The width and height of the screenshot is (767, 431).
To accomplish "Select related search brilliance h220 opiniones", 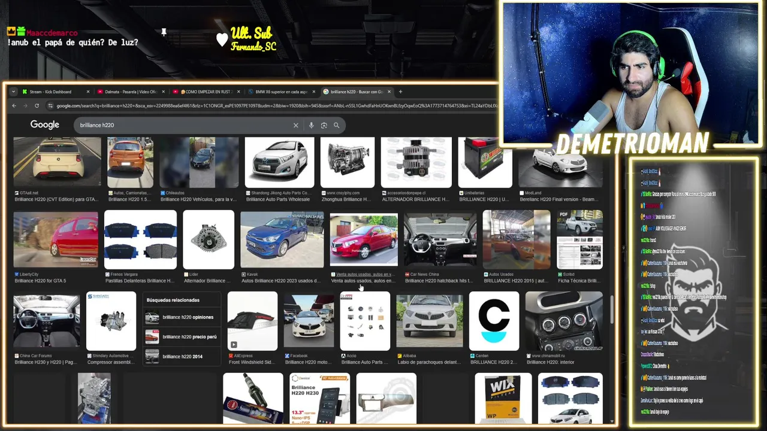I will 181,317.
